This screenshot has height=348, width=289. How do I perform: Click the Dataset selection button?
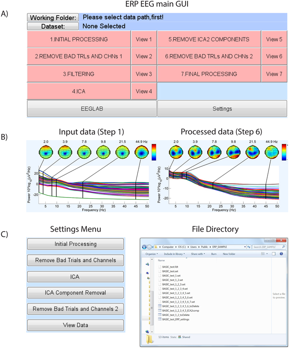(x=53, y=26)
